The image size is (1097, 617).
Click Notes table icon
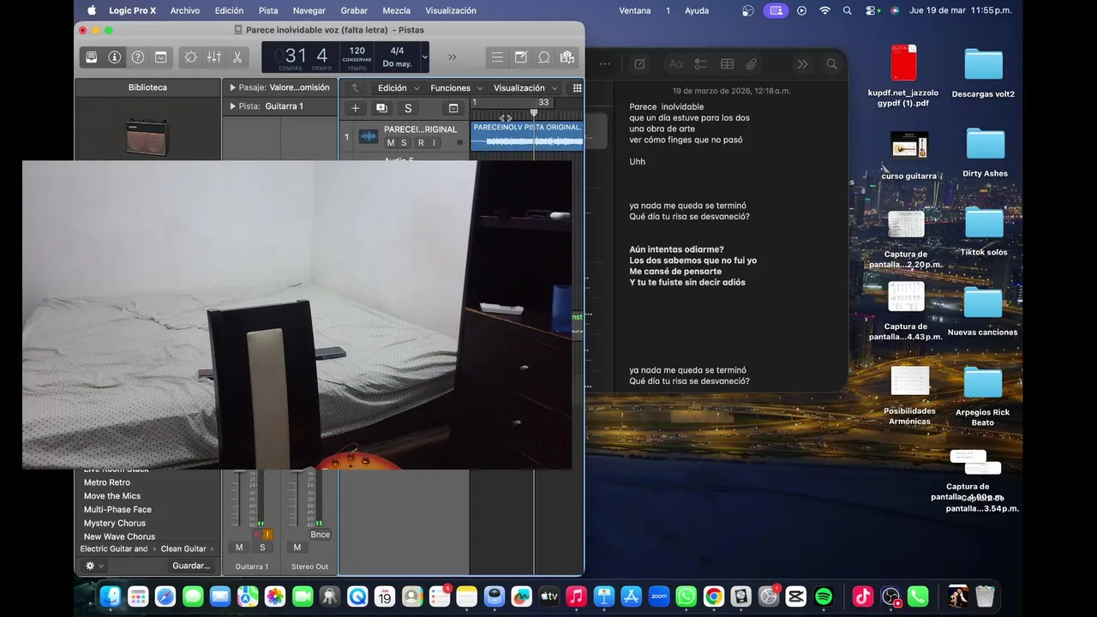pyautogui.click(x=727, y=64)
